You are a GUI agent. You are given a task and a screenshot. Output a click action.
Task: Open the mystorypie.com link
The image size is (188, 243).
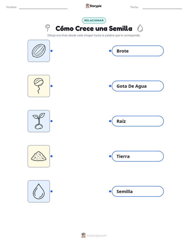point(96,236)
